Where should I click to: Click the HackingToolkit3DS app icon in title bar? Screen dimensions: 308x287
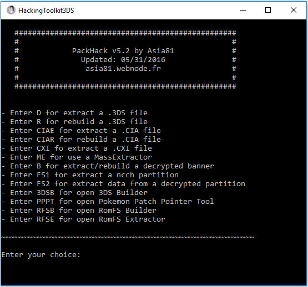pos(11,10)
